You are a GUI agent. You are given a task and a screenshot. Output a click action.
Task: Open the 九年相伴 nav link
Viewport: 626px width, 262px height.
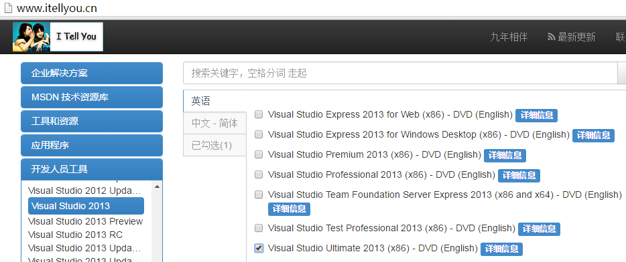[x=509, y=37]
